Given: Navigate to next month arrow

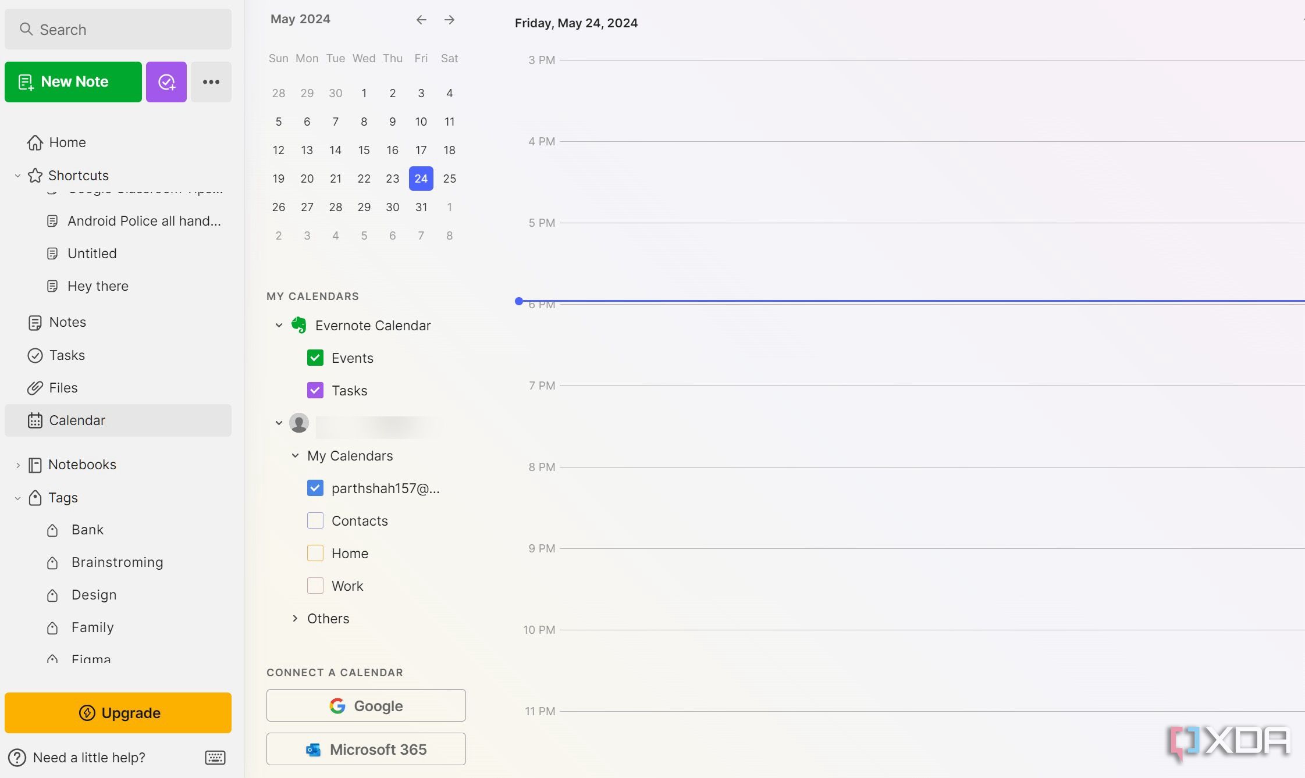Looking at the screenshot, I should point(450,19).
